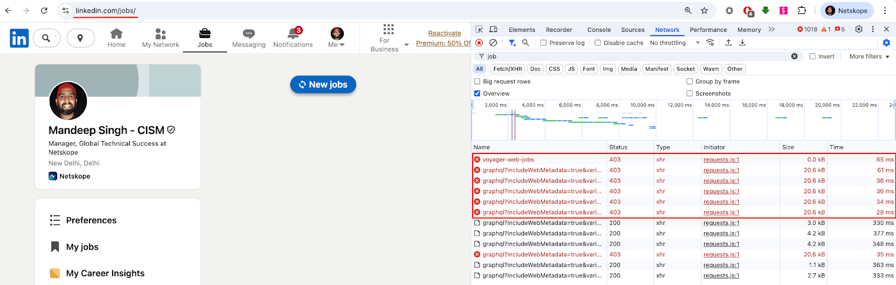Expand the For Business menu
Viewport: 896px width, 285px height.
(388, 38)
